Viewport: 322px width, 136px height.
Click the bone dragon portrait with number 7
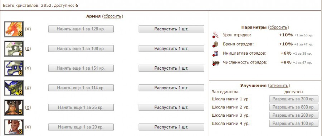pos(14,49)
